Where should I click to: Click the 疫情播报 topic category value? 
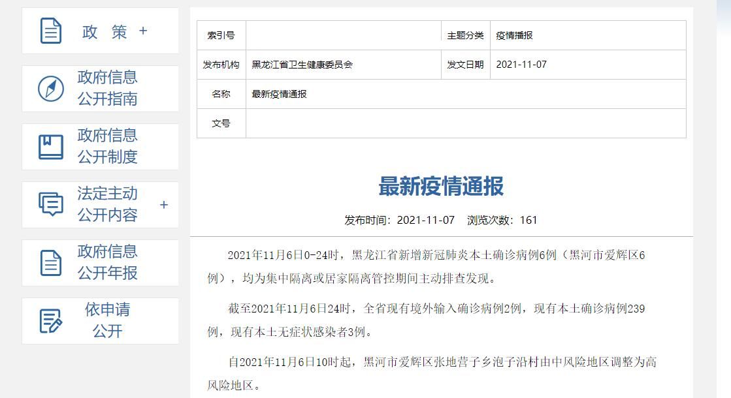514,35
